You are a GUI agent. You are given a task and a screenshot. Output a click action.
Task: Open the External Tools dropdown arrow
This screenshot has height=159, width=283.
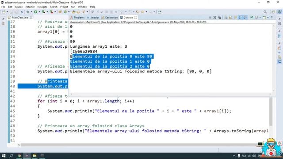point(55,12)
